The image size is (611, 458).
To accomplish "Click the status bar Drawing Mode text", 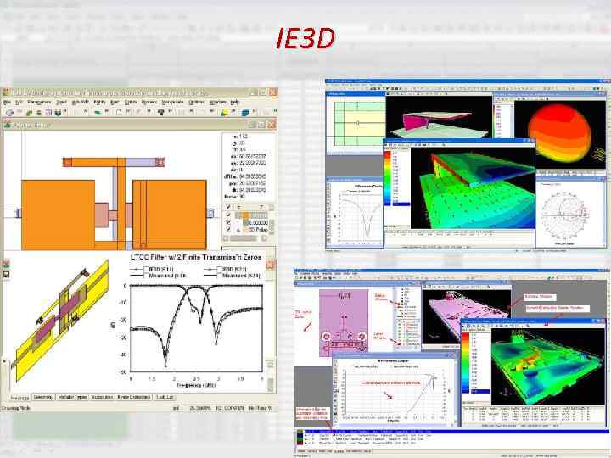I will point(16,408).
